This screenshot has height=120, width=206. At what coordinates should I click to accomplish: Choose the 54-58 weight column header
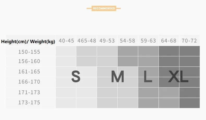pos(128,41)
